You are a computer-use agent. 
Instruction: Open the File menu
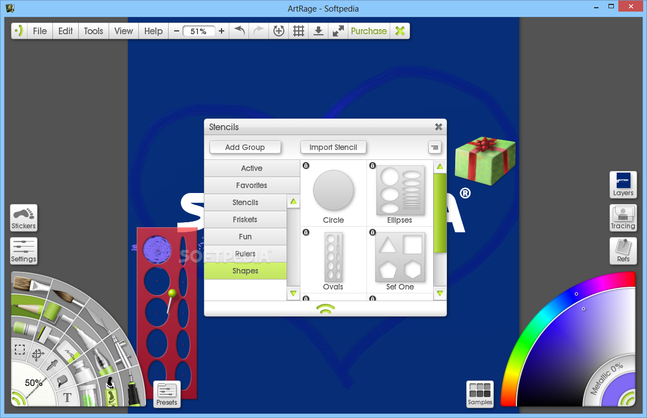40,31
